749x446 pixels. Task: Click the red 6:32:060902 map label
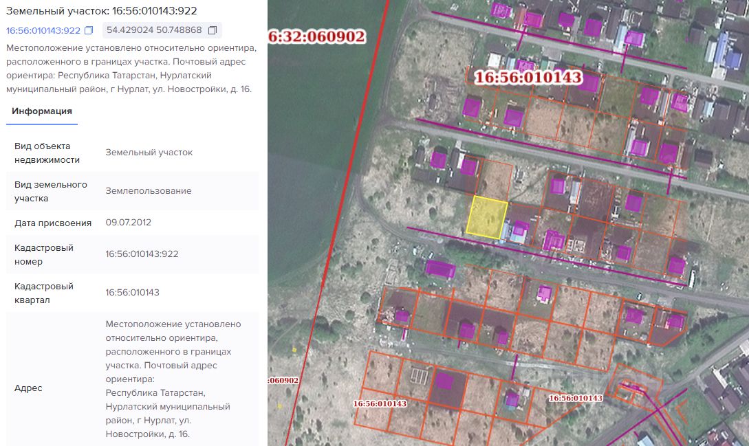tap(316, 36)
